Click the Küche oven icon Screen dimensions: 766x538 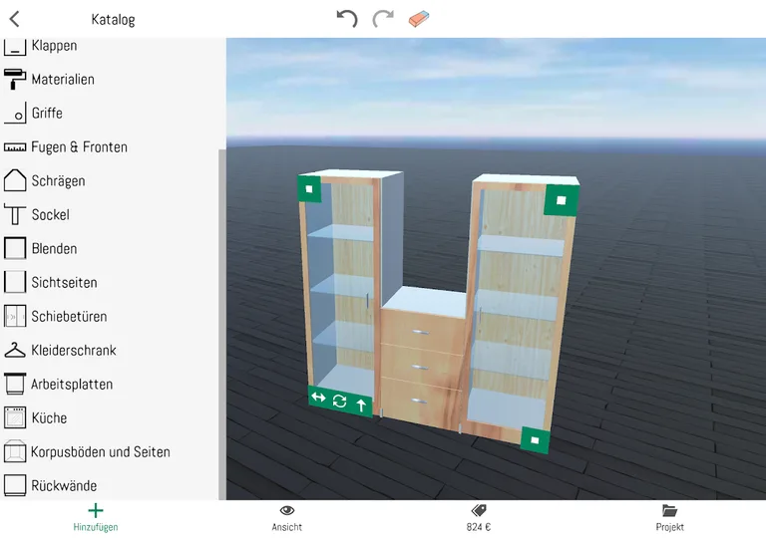click(15, 417)
